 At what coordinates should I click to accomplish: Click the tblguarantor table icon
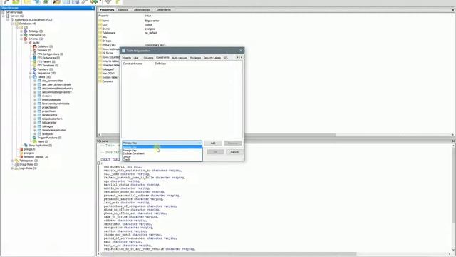39,122
